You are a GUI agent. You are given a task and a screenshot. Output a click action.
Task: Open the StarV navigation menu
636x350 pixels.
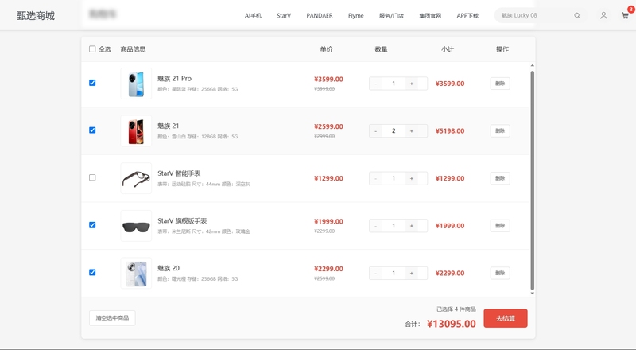(x=284, y=15)
